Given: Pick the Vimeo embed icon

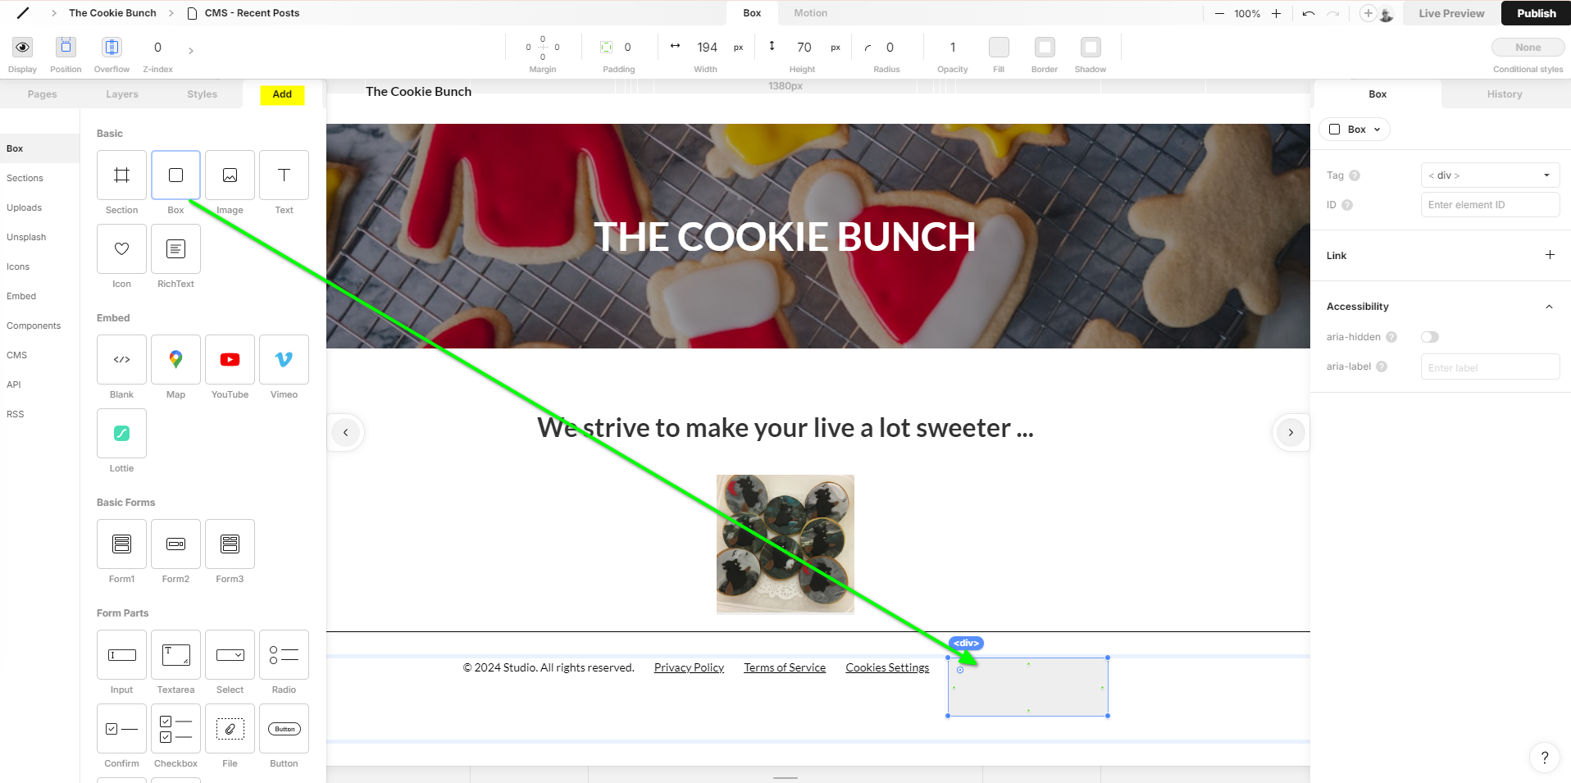Looking at the screenshot, I should point(284,359).
